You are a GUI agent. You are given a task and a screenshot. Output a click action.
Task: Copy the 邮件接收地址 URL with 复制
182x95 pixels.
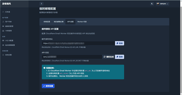coord(119,43)
